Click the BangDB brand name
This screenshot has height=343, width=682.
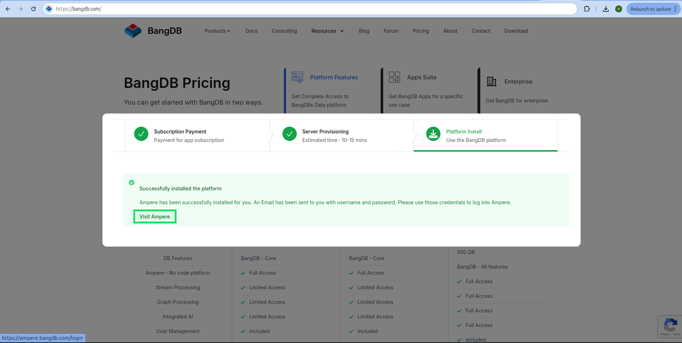165,31
